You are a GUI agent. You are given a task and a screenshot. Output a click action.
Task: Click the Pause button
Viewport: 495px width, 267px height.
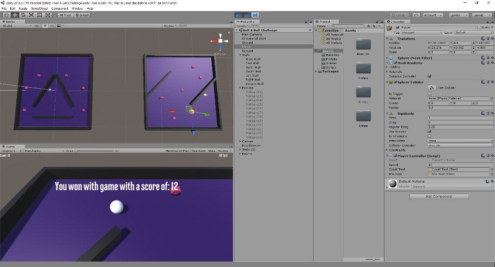[x=247, y=15]
